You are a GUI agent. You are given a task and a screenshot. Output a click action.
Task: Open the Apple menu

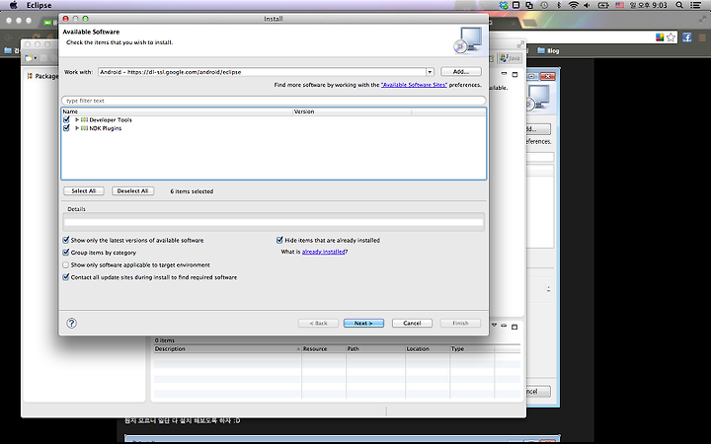click(13, 6)
